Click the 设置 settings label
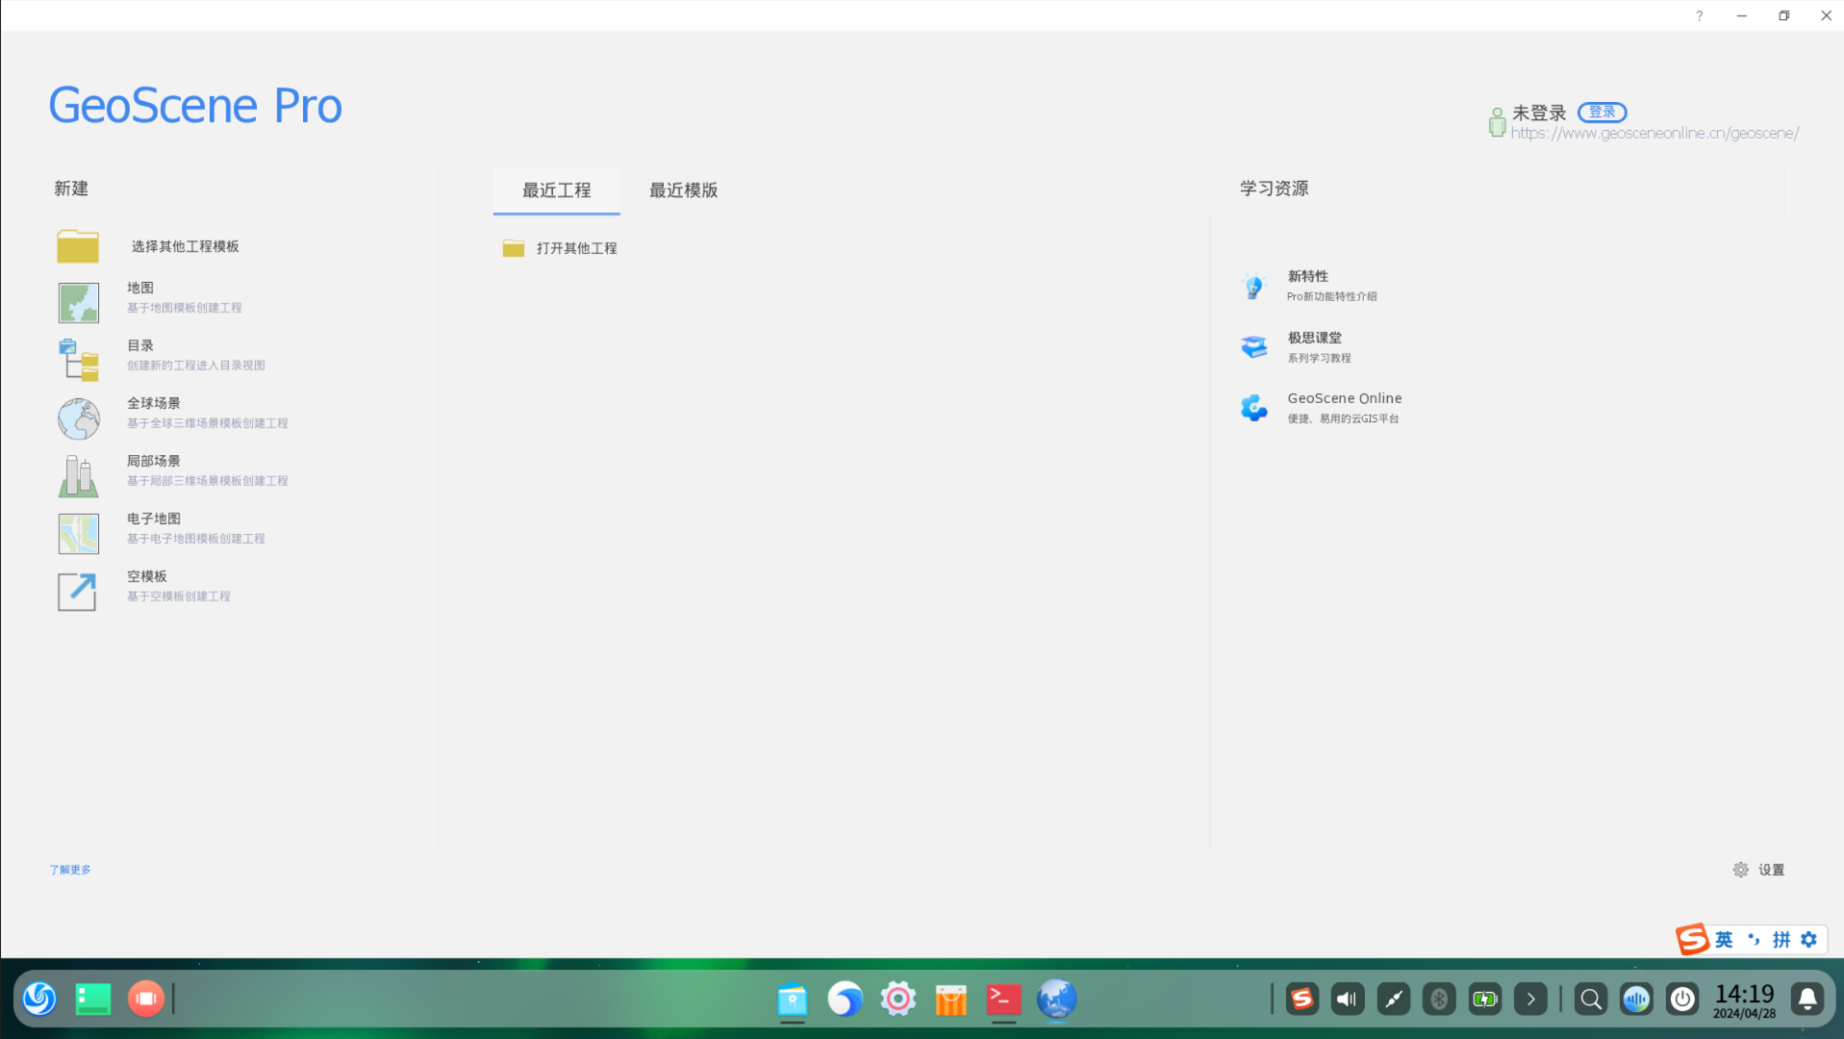The image size is (1844, 1039). click(1772, 870)
